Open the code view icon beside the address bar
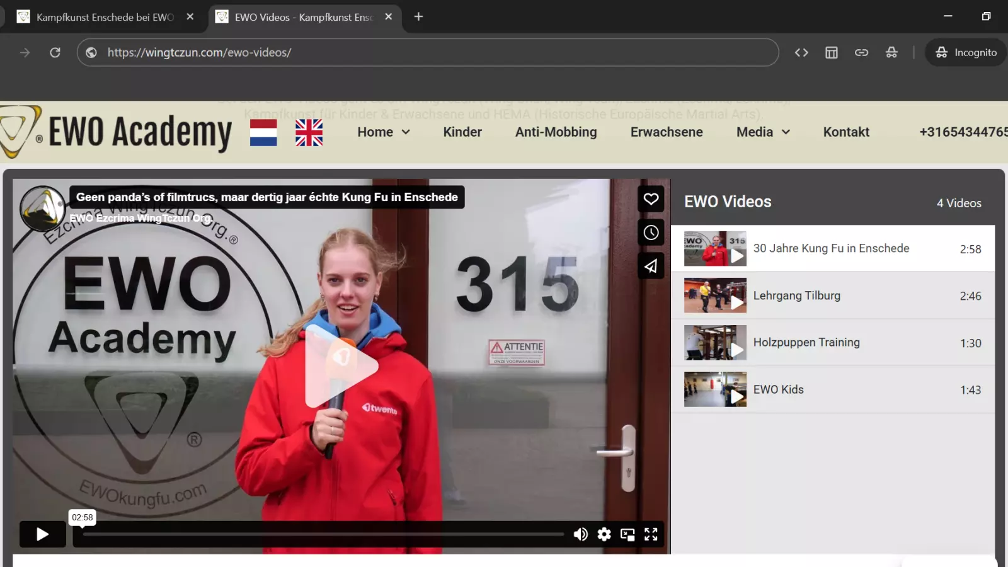The height and width of the screenshot is (567, 1008). [x=801, y=52]
